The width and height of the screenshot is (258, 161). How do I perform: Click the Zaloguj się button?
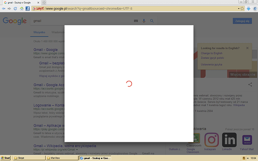tap(242, 21)
